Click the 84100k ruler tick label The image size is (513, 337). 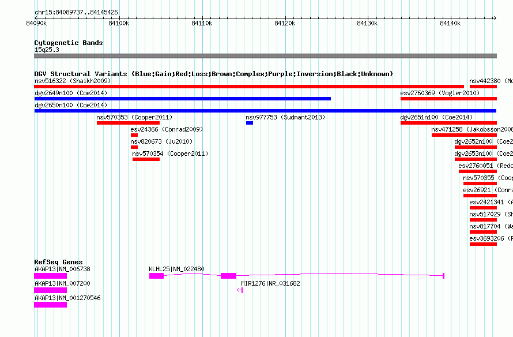pos(119,23)
